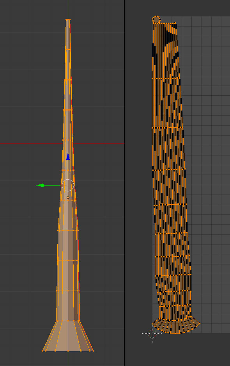Grab the blue Z-axis arrow of the transform gizmo

click(68, 156)
